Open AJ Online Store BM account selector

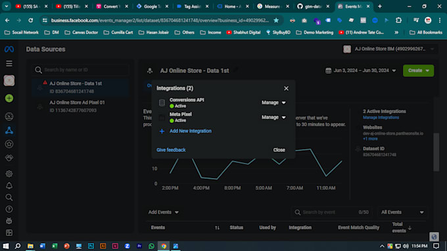click(389, 49)
